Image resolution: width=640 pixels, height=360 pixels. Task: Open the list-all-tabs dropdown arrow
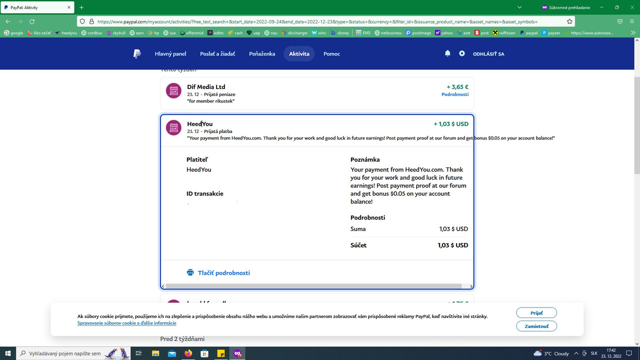point(519,7)
